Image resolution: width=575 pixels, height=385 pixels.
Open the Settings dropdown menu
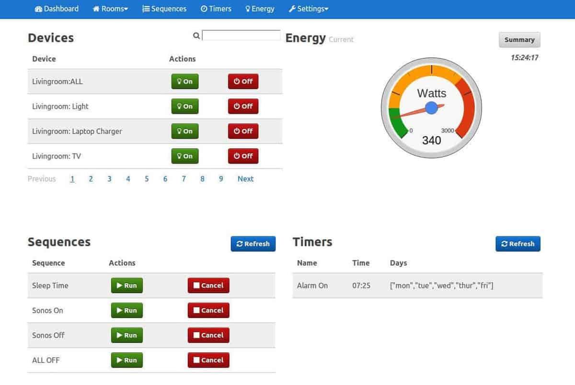click(x=309, y=9)
